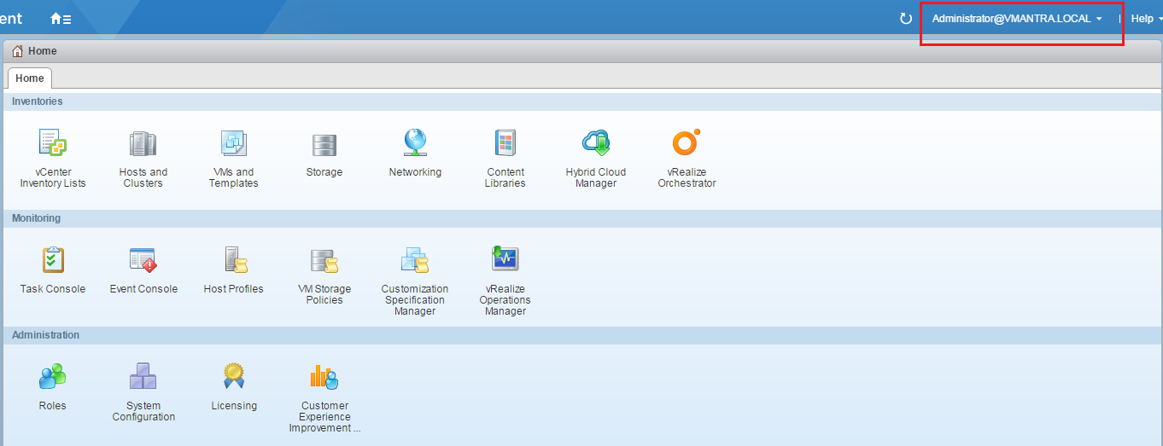Open the Task Console icon
The width and height of the screenshot is (1163, 446).
(53, 259)
